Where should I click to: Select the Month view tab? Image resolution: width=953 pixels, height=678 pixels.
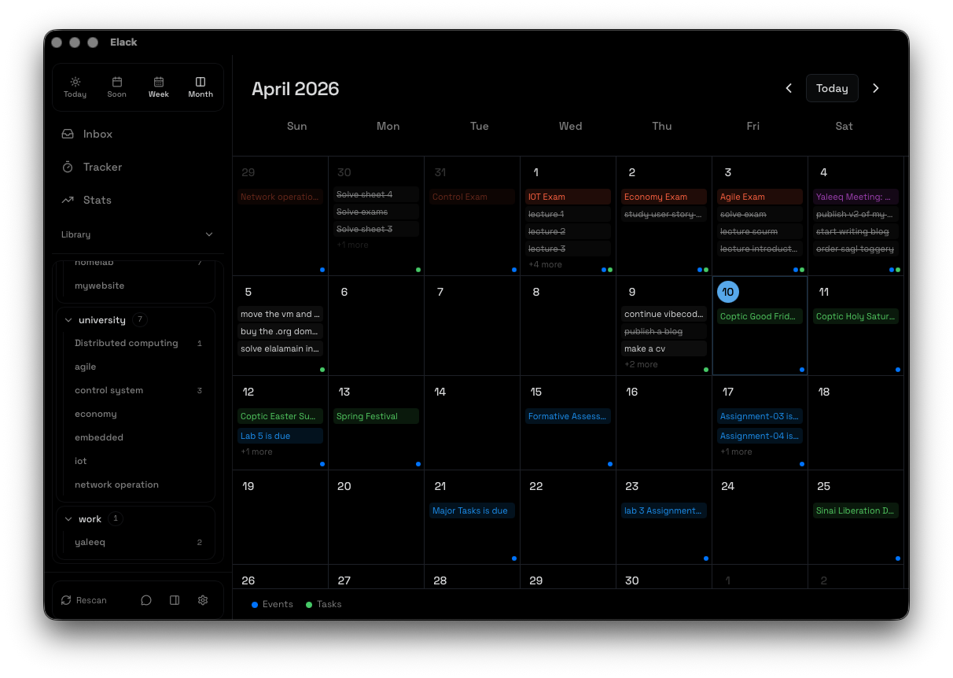201,87
